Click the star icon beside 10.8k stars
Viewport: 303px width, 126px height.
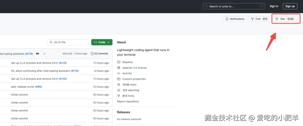pyautogui.click(x=119, y=84)
